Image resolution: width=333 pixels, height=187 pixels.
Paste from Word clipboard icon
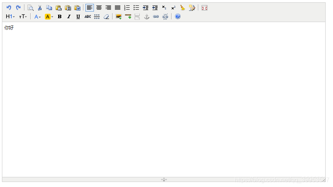pos(77,8)
